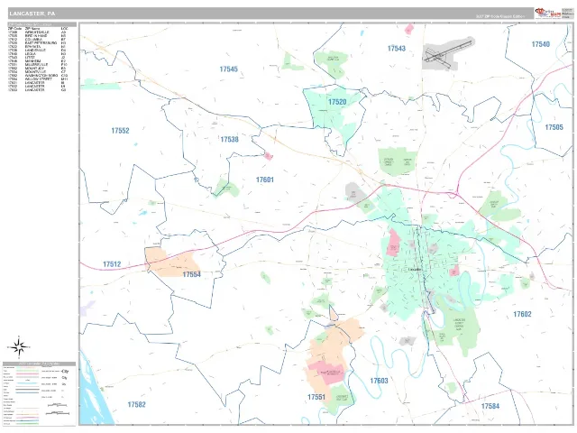Viewport: 577px width, 433px height.
Task: Click MILLERSVILLE row in ZIP index
Action: pos(38,64)
